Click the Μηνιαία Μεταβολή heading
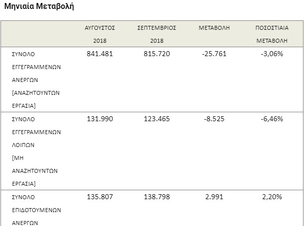The height and width of the screenshot is (226, 304). [39, 6]
